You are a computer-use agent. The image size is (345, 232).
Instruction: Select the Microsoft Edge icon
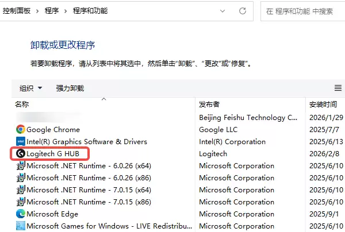[x=21, y=214]
